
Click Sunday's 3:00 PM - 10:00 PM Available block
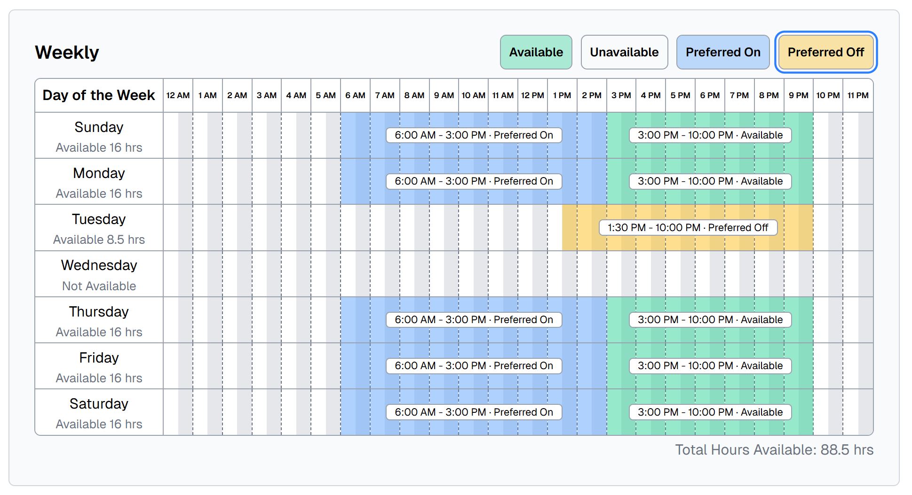[710, 135]
